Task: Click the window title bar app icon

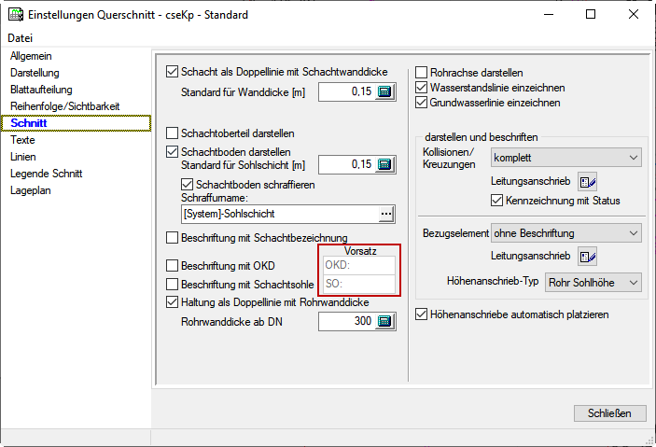Action: (14, 14)
